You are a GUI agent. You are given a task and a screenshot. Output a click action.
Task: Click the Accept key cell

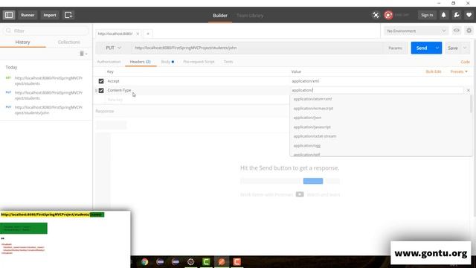197,81
